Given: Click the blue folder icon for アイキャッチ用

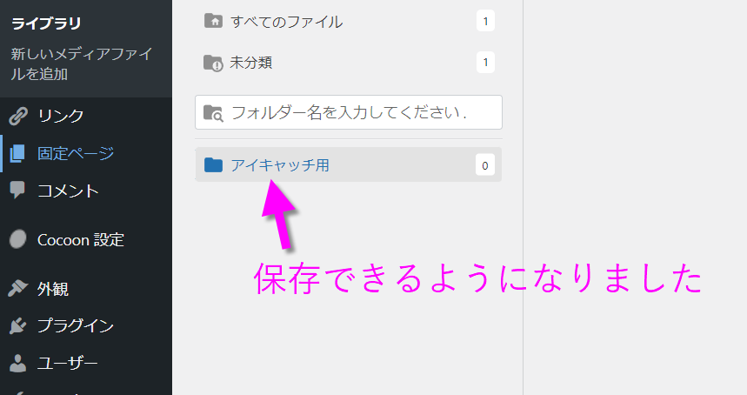Looking at the screenshot, I should (213, 164).
